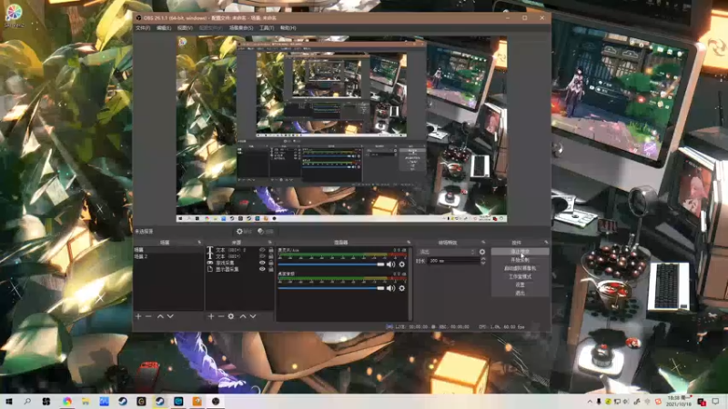Viewport: 728px width, 409px height.
Task: Open 设置 settings from Controls
Action: [x=520, y=284]
